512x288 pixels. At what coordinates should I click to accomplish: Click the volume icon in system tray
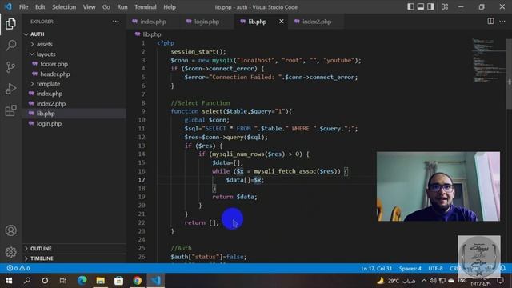pos(433,281)
